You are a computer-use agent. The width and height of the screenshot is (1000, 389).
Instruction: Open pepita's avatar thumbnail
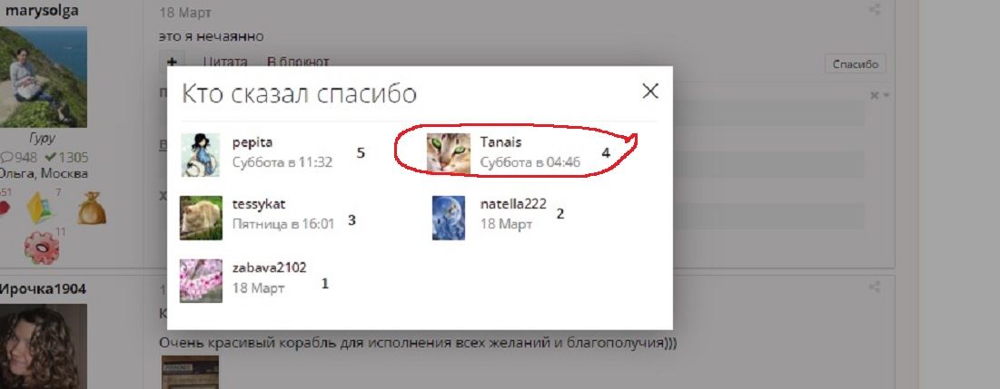[200, 154]
